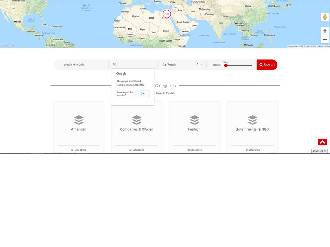Click the zoom in plus on the map
Viewport: 330px width, 247px height.
click(324, 31)
